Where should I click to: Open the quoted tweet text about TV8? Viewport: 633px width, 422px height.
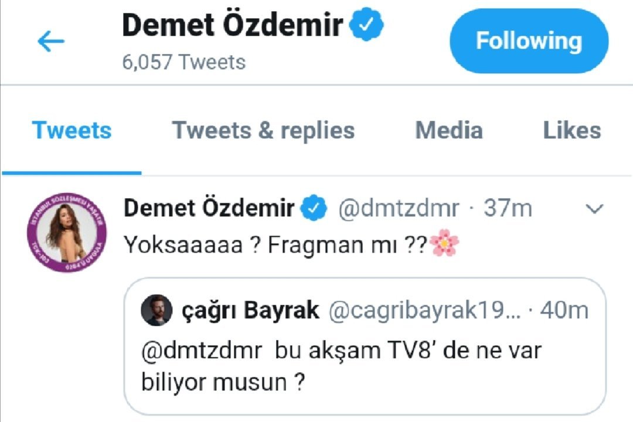tap(341, 366)
